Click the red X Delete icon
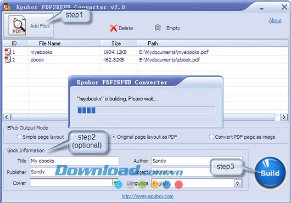Image resolution: width=291 pixels, height=203 pixels. [x=114, y=28]
